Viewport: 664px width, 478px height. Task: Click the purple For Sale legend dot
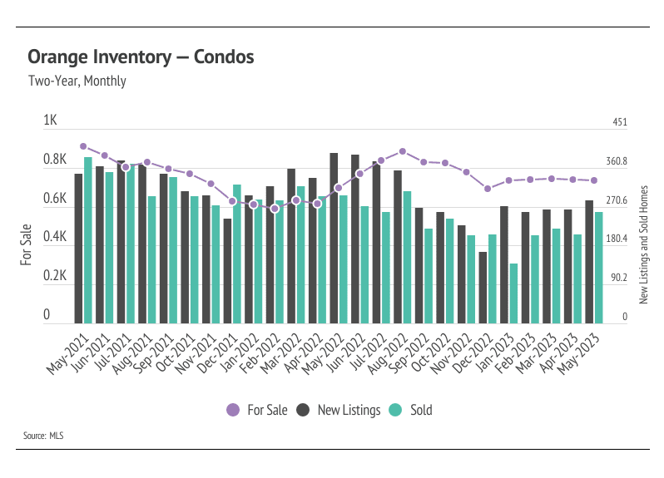[233, 410]
